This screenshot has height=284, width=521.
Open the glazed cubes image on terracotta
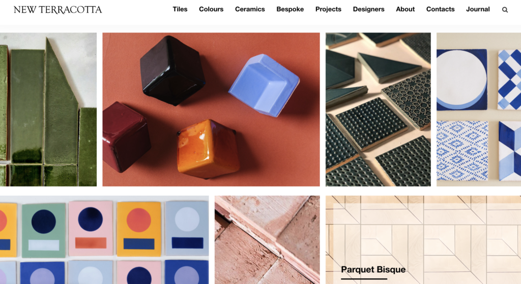point(211,109)
